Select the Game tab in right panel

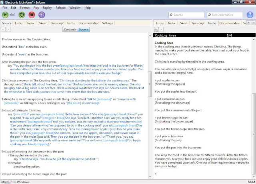212,23
